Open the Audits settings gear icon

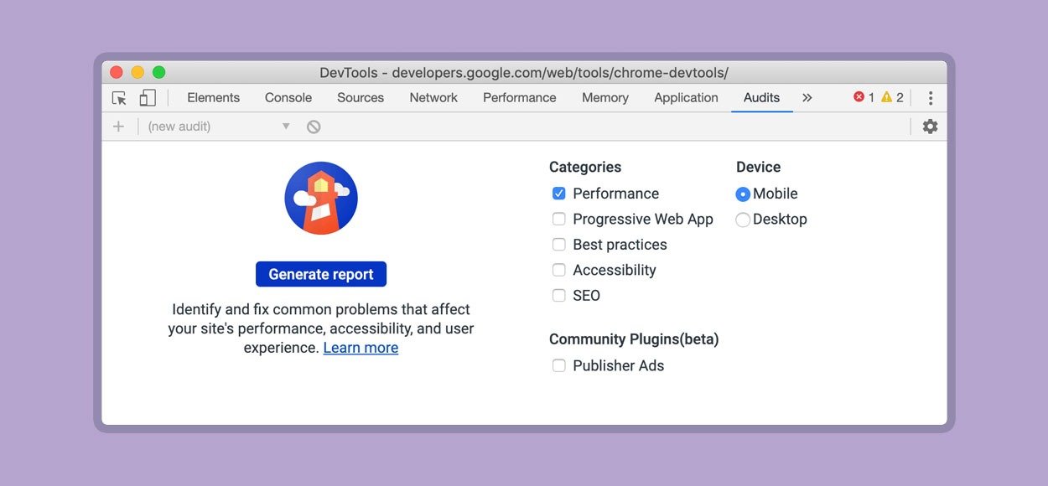click(x=930, y=127)
